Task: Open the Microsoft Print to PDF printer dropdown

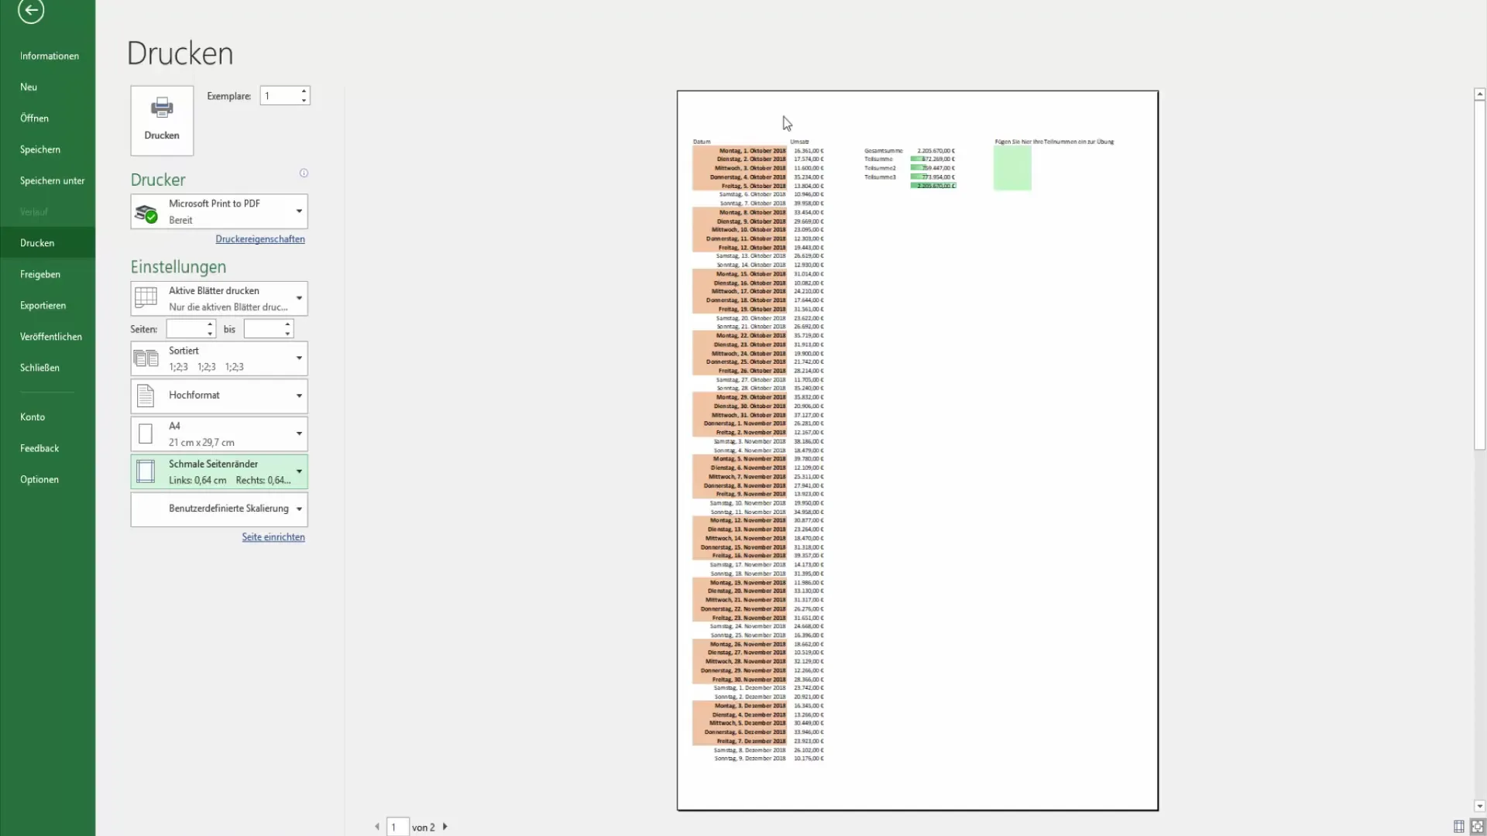Action: click(299, 211)
